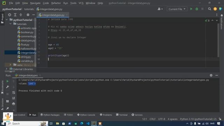
Task: Open Microsoft Edge from the taskbar
Action: point(82,124)
